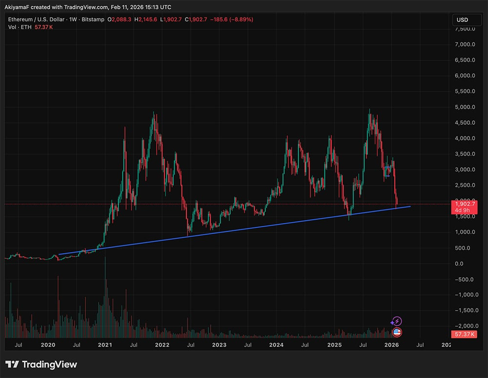This screenshot has width=488, height=378.
Task: Click the US flag economic event icon
Action: click(x=397, y=332)
